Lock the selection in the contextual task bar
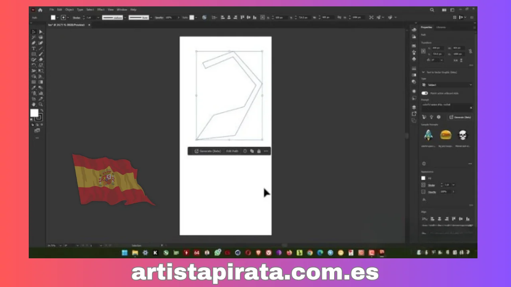Viewport: 511px width, 287px height. pyautogui.click(x=259, y=151)
